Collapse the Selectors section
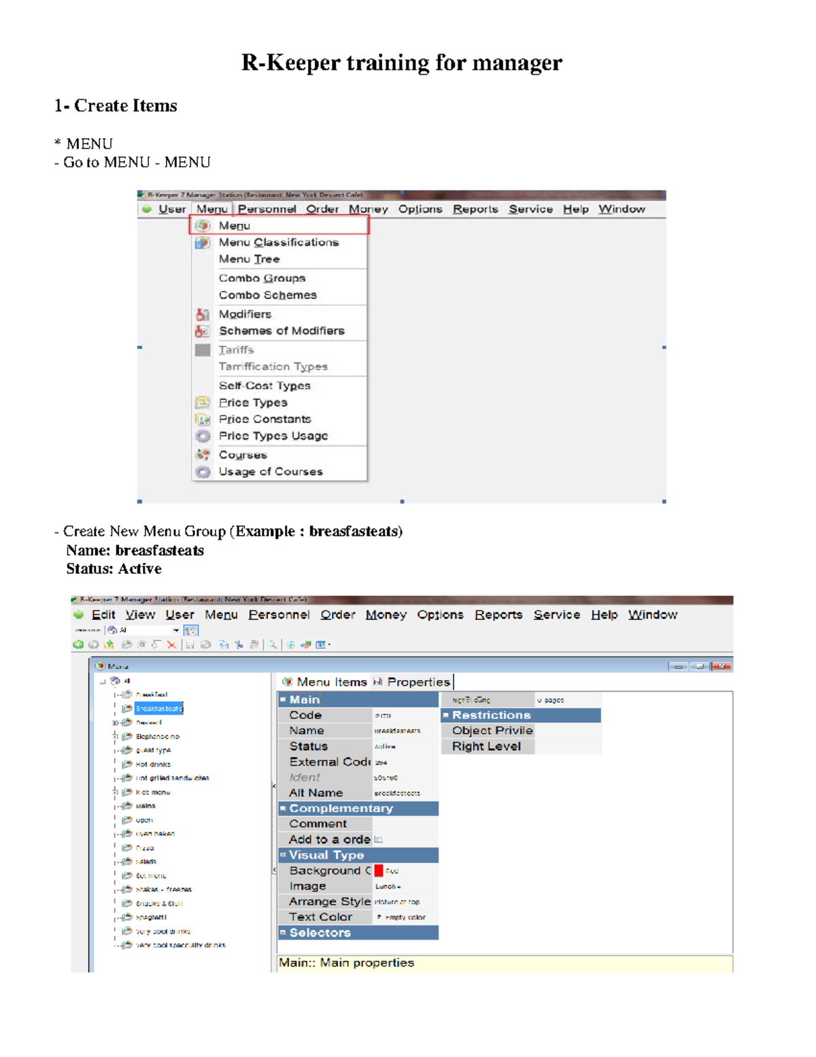816x1057 pixels. click(283, 932)
